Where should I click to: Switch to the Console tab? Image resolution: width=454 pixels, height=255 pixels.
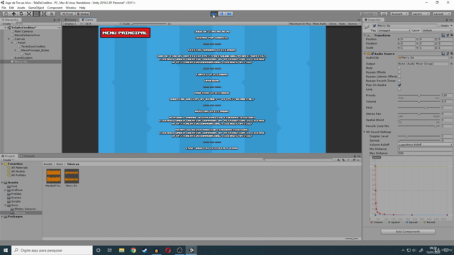[28, 156]
